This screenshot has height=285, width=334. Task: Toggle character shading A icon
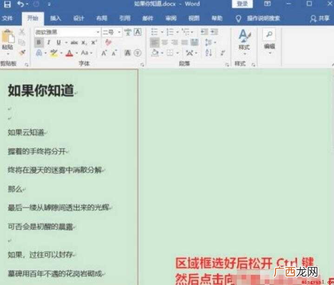point(128,53)
